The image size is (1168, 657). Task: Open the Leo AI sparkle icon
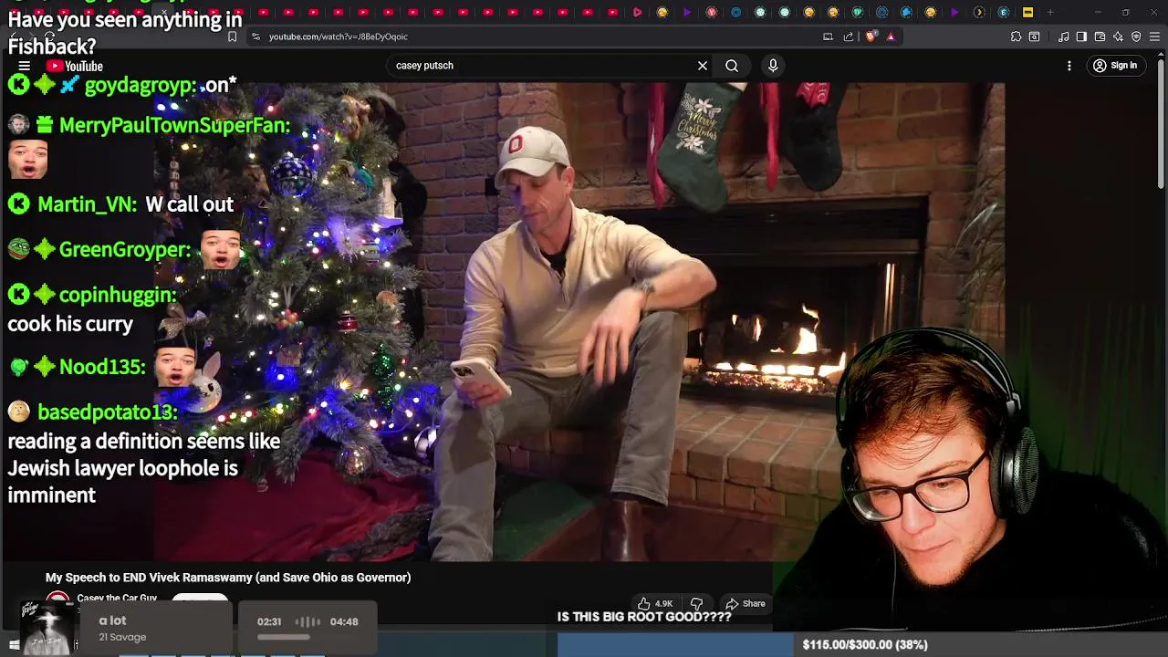(x=1118, y=36)
